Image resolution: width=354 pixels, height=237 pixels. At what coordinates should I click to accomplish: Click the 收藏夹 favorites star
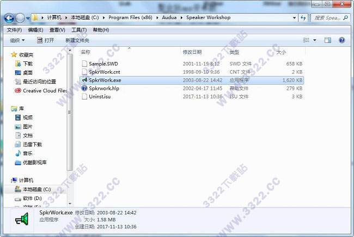tap(14, 54)
